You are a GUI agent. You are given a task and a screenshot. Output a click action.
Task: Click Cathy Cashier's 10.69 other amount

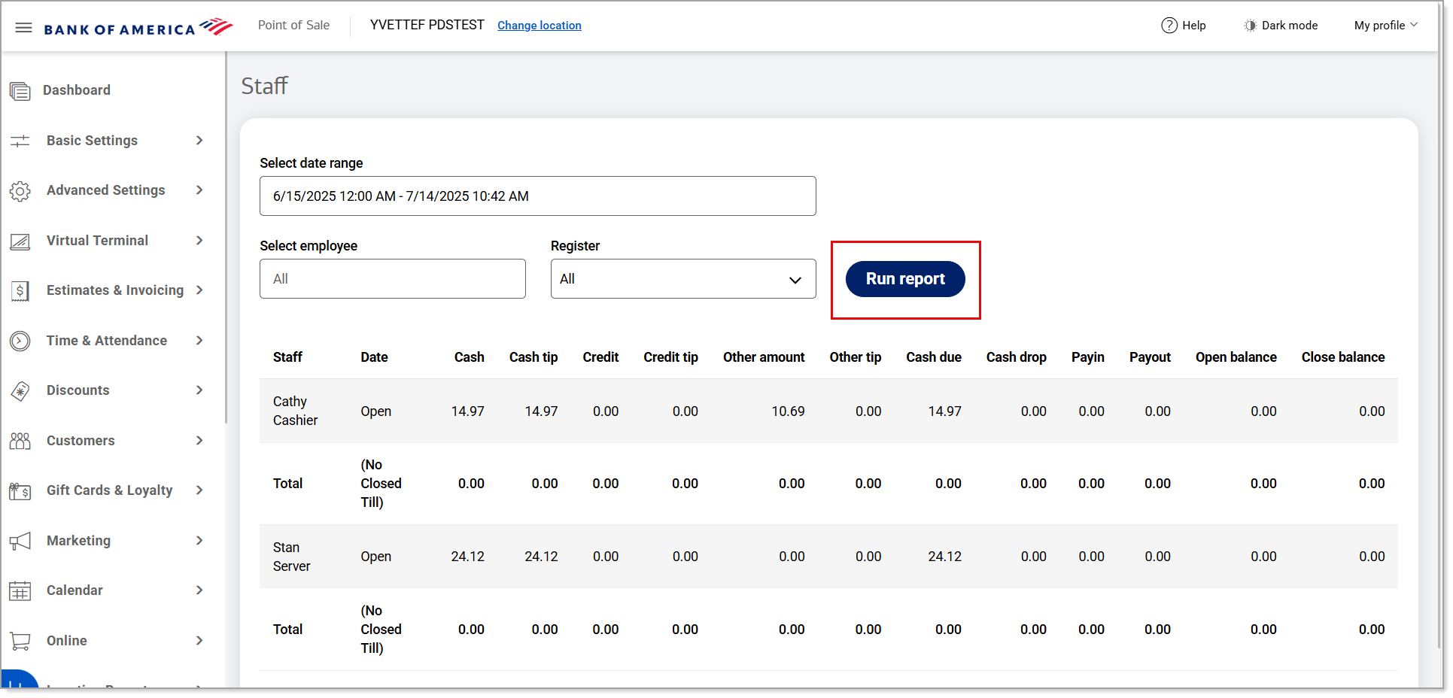coord(788,411)
